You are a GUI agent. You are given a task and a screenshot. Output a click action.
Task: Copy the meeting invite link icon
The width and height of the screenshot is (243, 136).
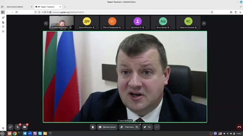click(x=10, y=127)
